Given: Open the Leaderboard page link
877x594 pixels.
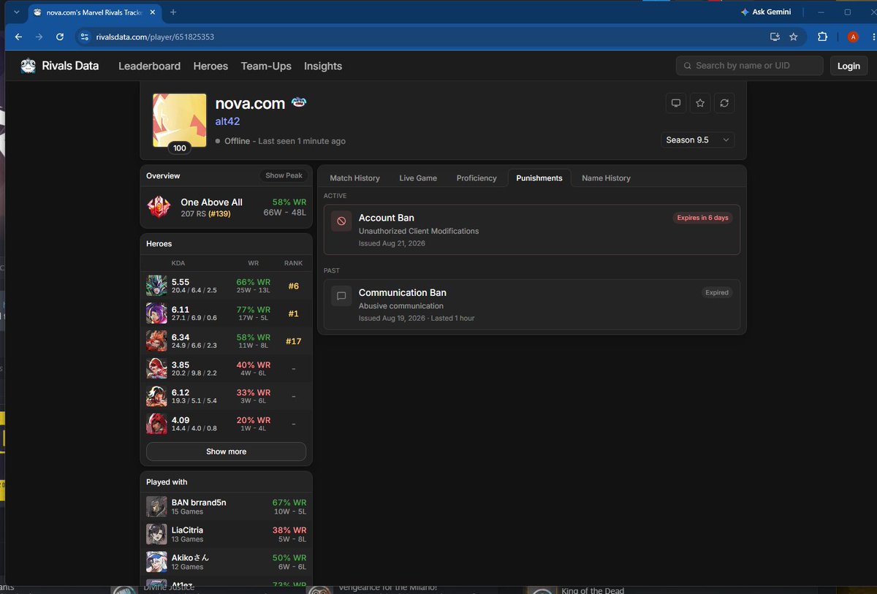Looking at the screenshot, I should point(149,66).
